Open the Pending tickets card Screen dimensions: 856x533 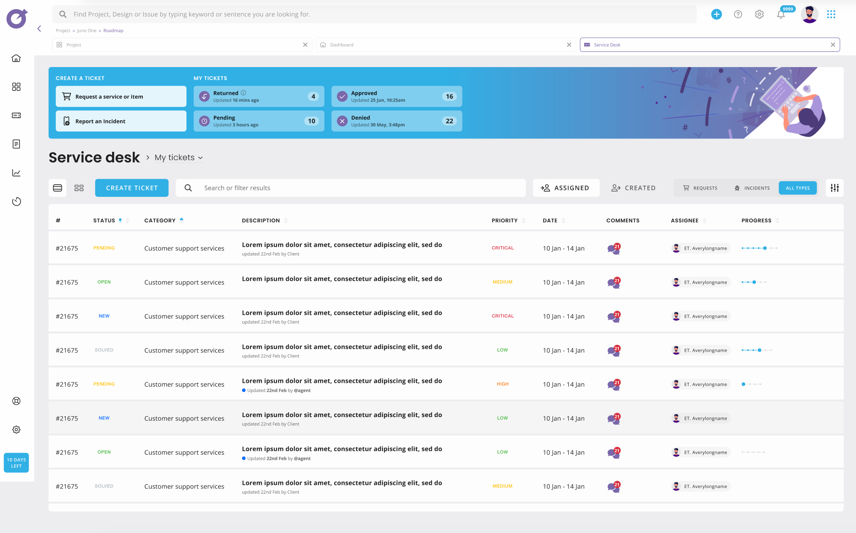coord(259,121)
